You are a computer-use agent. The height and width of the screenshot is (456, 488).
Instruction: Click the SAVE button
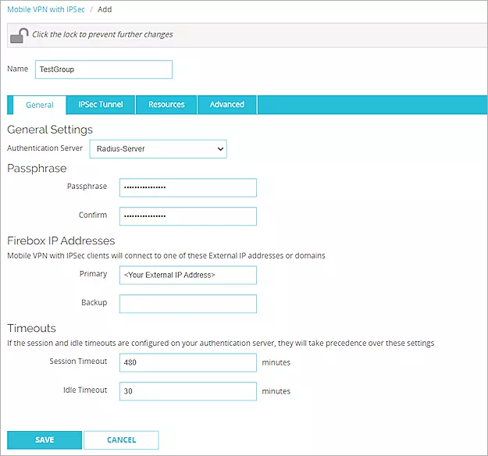point(45,440)
